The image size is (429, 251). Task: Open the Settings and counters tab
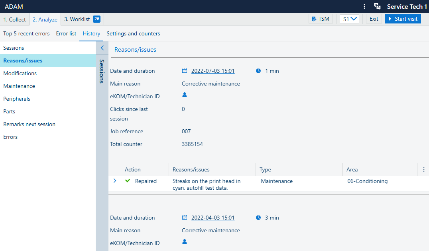(133, 33)
